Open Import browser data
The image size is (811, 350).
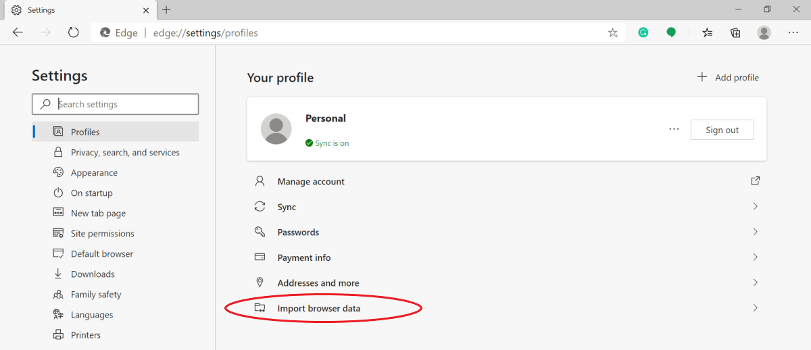tap(507, 308)
